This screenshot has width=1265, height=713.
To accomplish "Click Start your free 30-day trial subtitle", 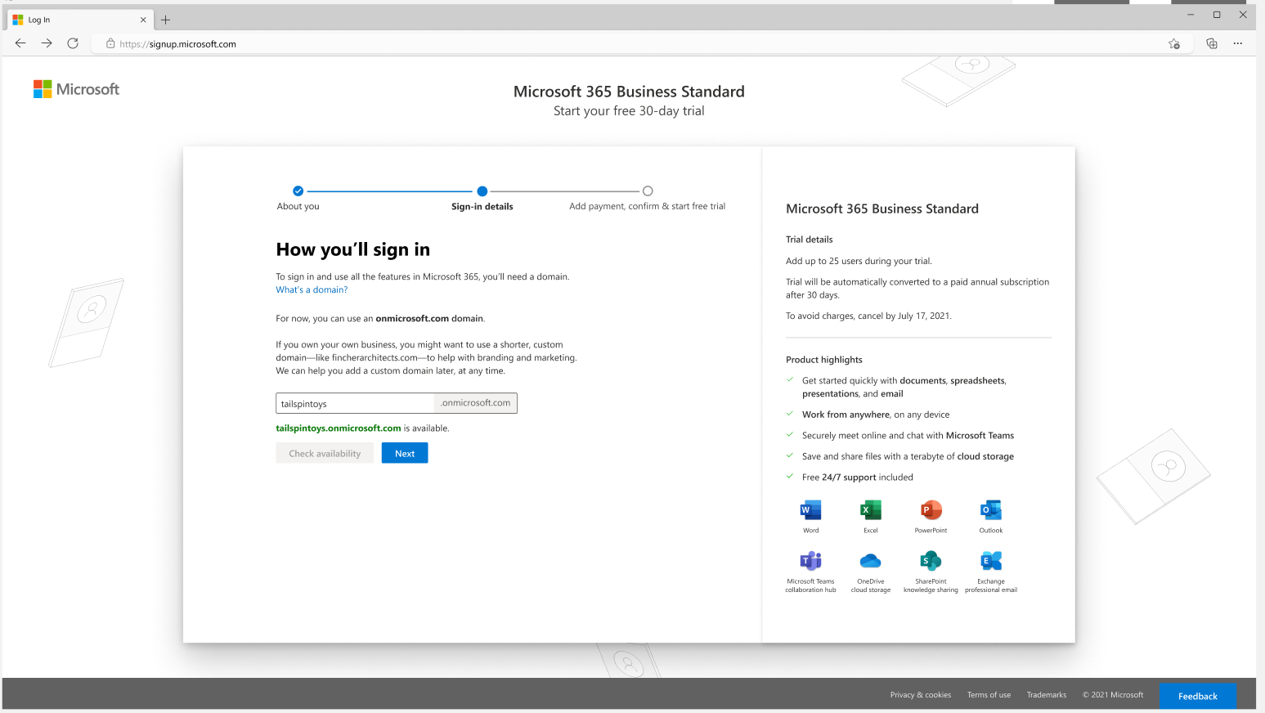I will pyautogui.click(x=629, y=111).
